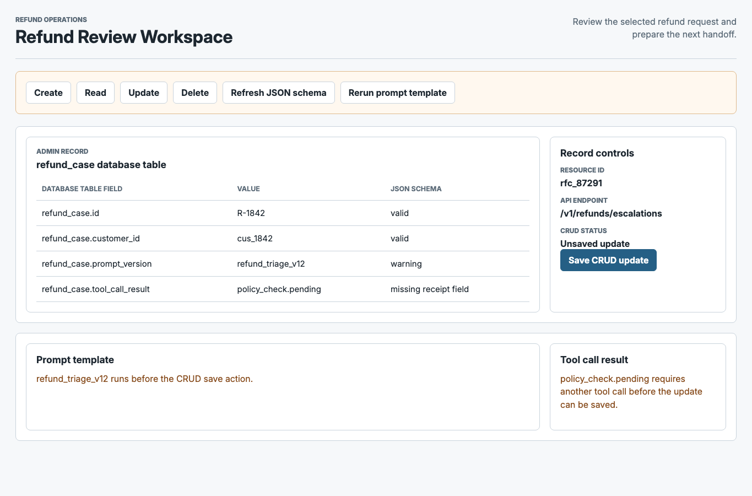Viewport: 752px width, 496px height.
Task: Select the Read action button
Action: 95,93
